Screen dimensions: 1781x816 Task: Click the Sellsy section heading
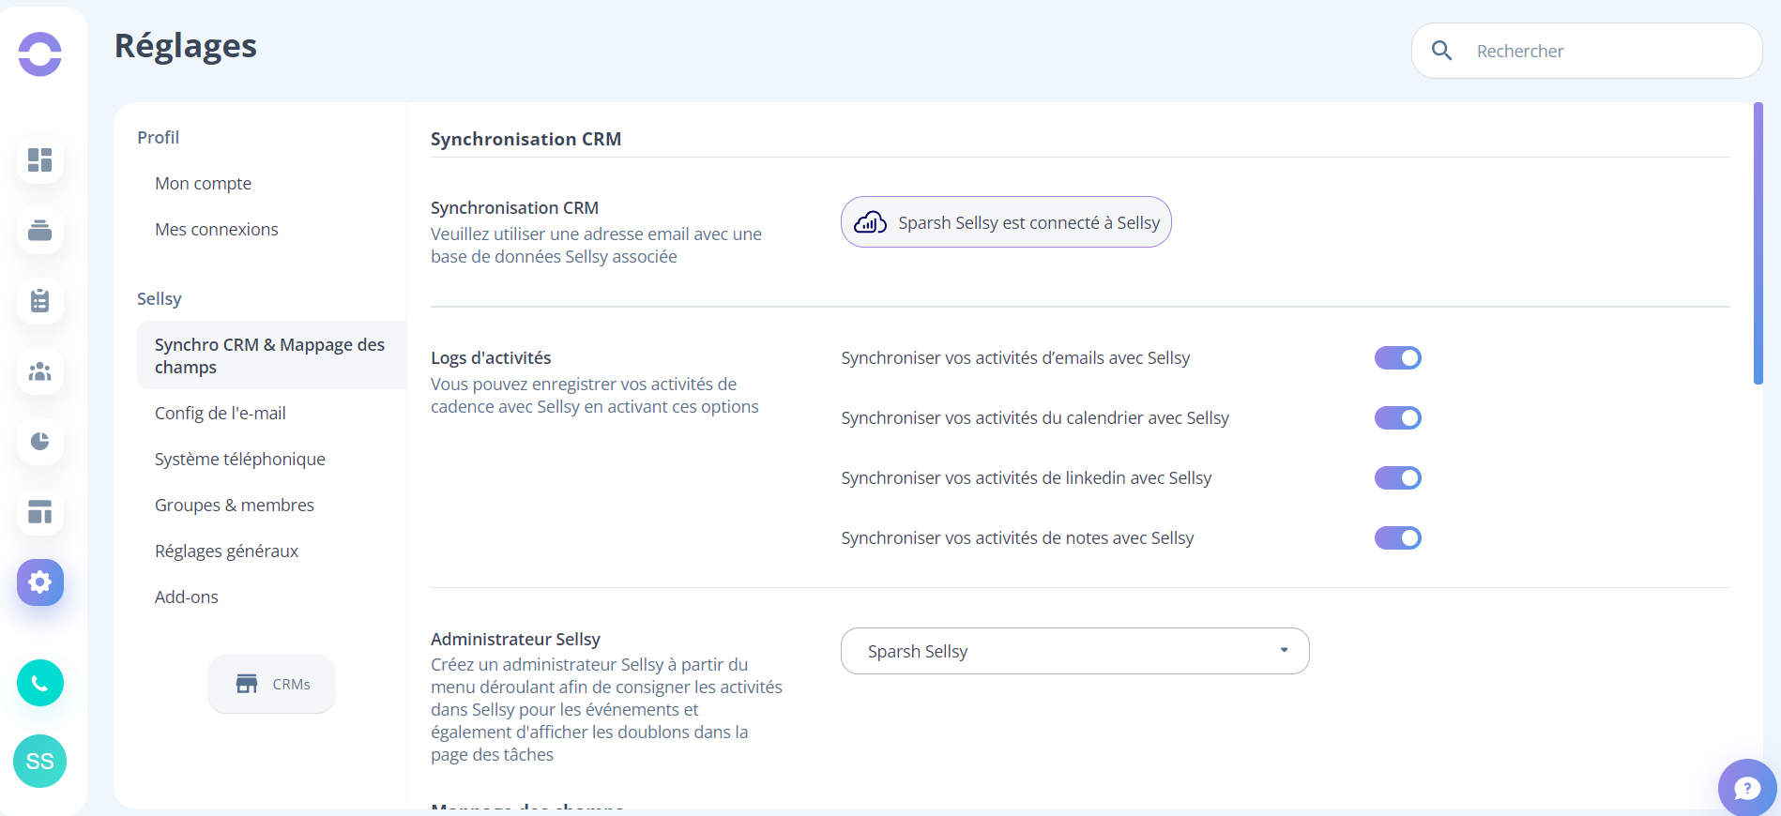(x=160, y=298)
